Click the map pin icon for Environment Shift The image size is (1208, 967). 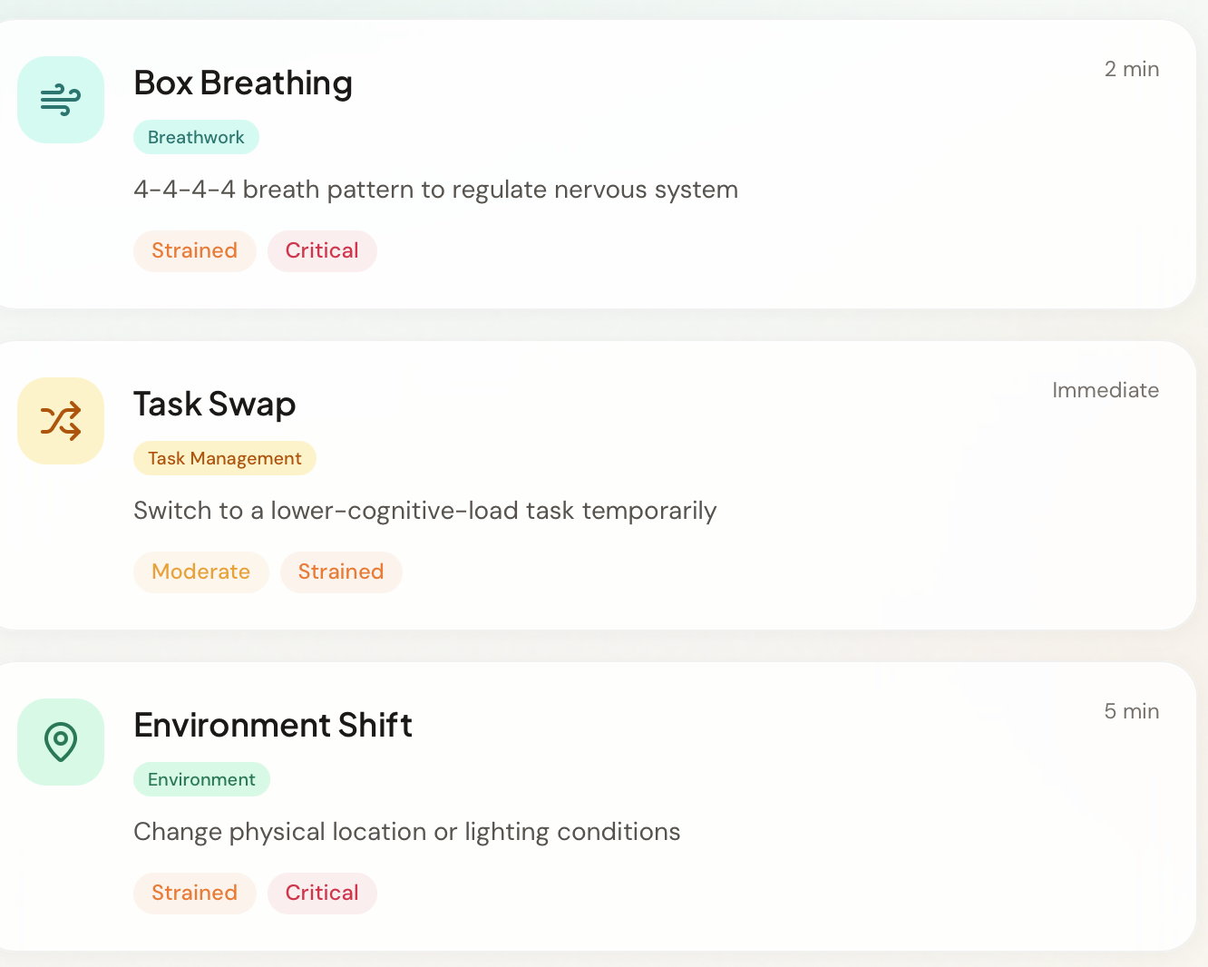(61, 742)
